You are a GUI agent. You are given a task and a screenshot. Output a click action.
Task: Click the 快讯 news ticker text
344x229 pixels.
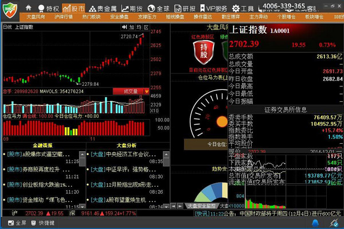tap(268, 214)
